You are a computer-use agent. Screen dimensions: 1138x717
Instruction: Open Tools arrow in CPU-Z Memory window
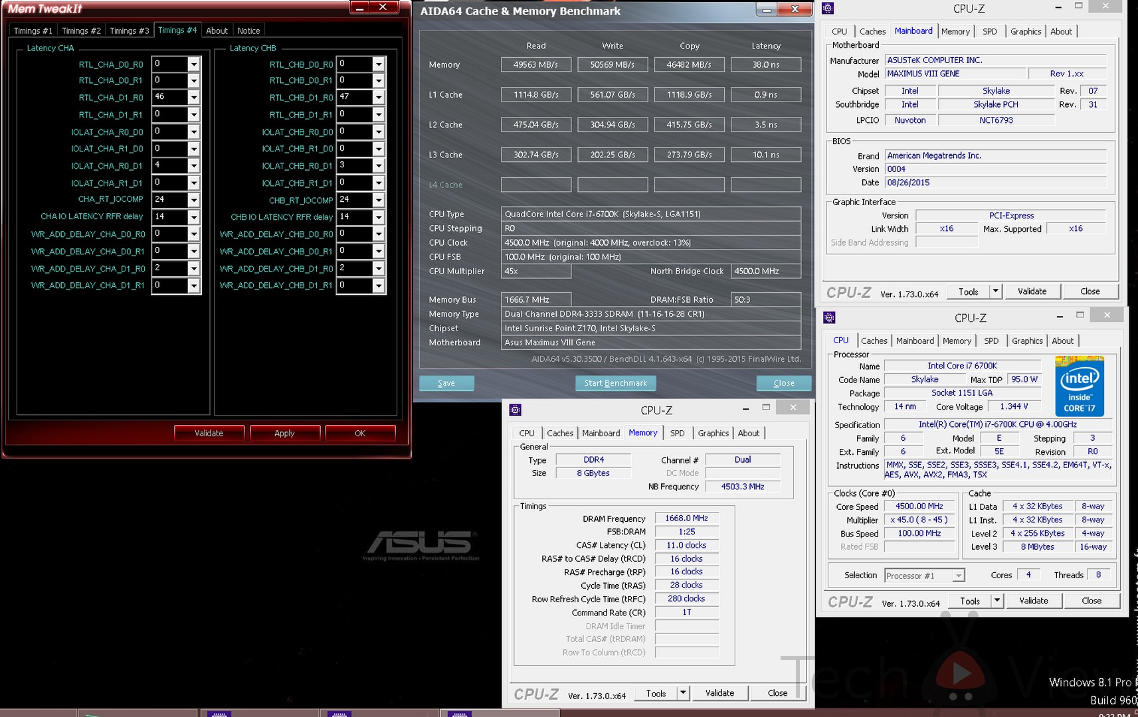682,692
